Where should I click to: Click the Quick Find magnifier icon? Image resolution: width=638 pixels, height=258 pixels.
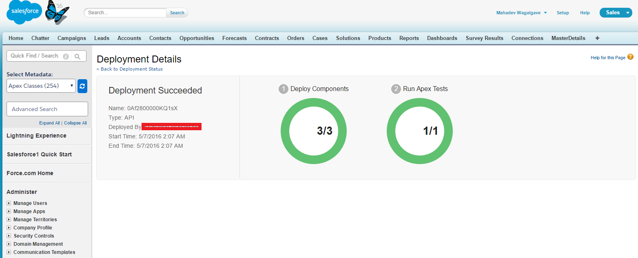coord(78,56)
